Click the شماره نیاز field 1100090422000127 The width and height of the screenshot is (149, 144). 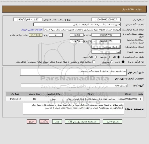(106, 19)
